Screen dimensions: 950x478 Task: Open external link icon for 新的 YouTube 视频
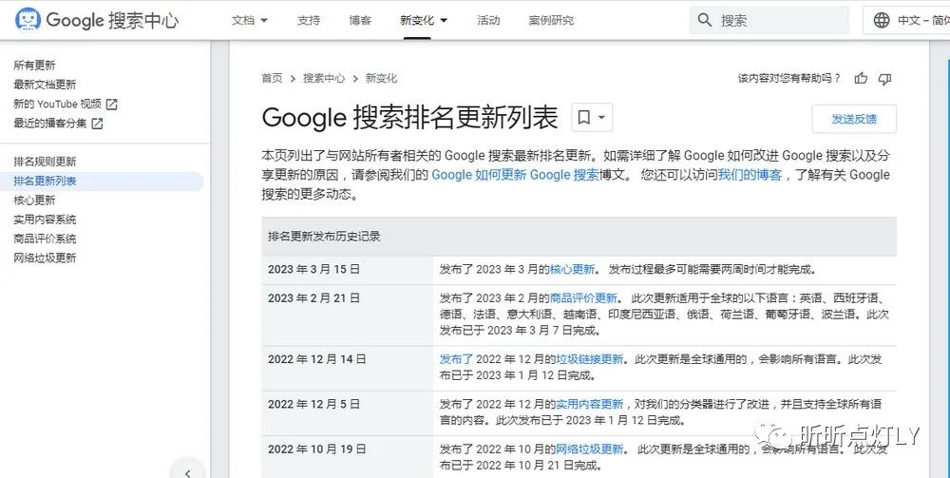coord(111,104)
